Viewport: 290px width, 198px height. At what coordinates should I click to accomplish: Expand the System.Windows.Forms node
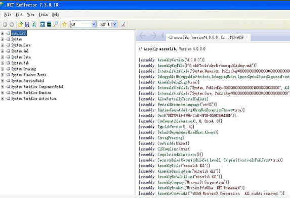3,75
